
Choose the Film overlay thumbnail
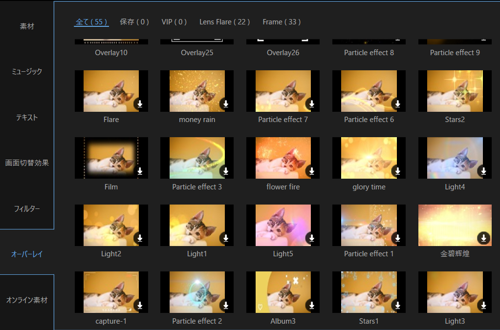(111, 158)
